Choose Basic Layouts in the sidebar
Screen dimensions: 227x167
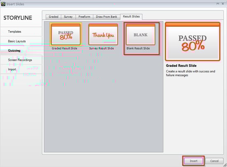coord(17,41)
